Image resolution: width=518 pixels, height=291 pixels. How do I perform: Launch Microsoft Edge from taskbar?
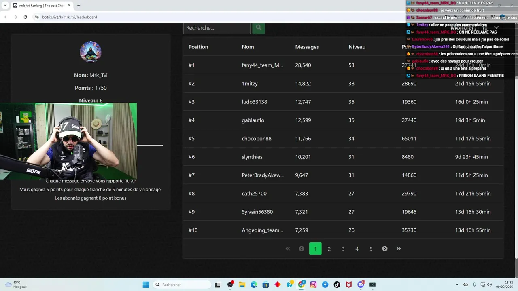pyautogui.click(x=253, y=285)
